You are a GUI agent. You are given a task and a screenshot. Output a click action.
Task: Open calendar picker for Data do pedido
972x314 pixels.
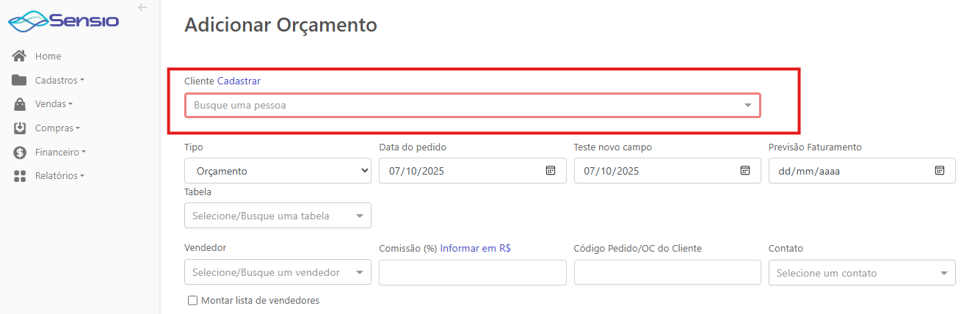[551, 170]
